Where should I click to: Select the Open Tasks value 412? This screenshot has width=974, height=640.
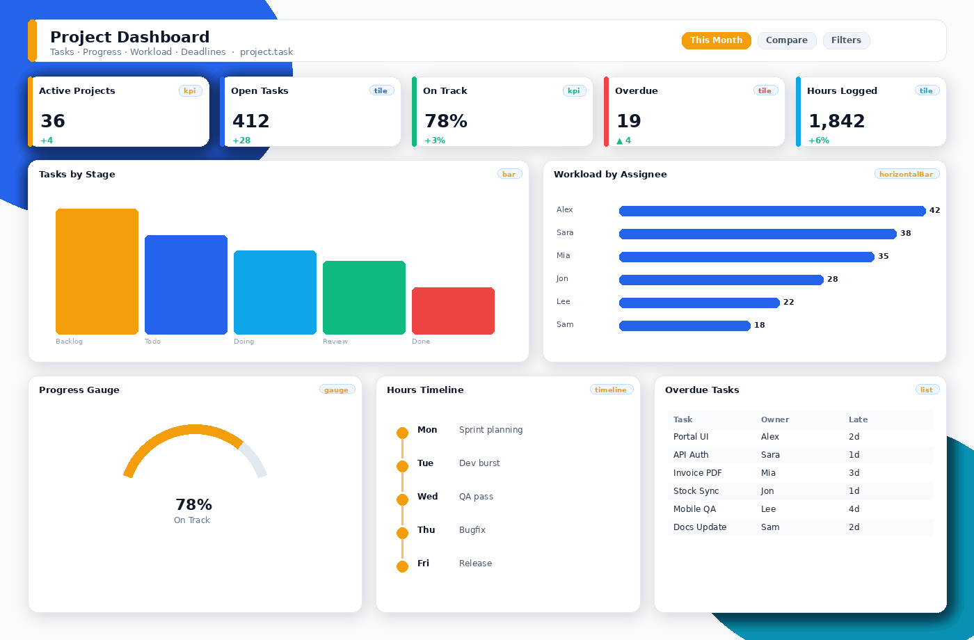(x=251, y=121)
